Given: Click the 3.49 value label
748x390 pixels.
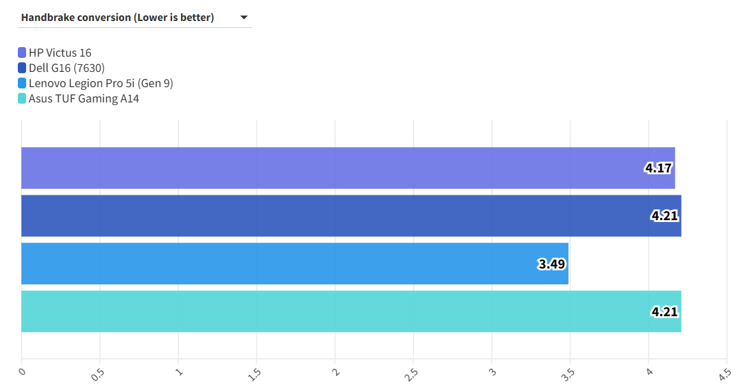Looking at the screenshot, I should (551, 264).
